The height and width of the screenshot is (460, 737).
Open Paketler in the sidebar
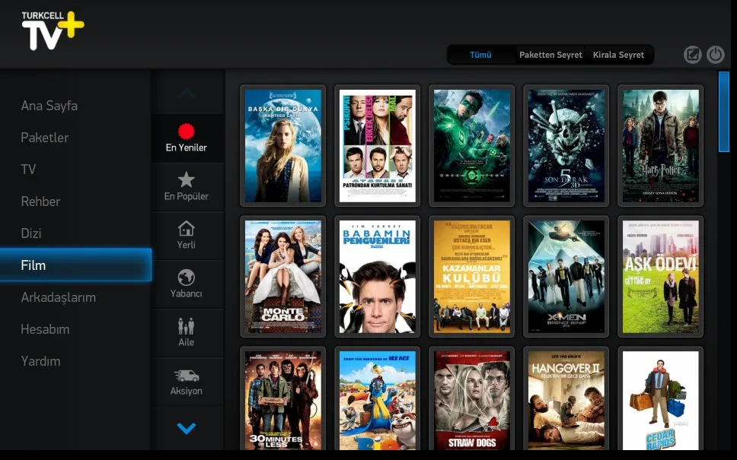pos(45,138)
